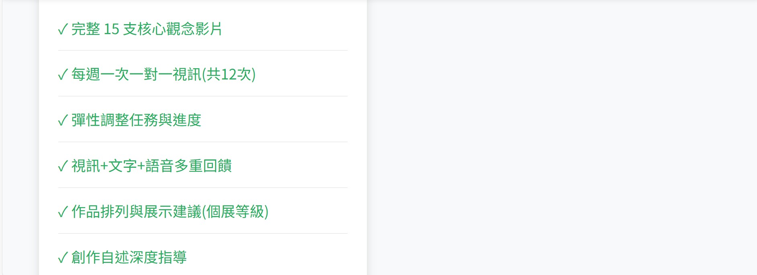Click the divider line below 完整 15 支核心觀念影片
Viewport: 757px width, 275px height.
[203, 51]
